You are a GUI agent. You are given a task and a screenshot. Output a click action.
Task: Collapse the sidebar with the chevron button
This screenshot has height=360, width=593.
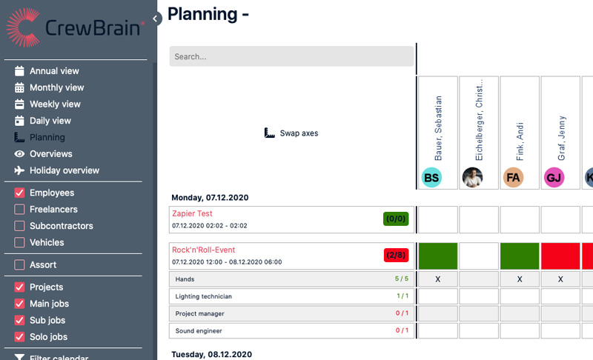[x=156, y=19]
